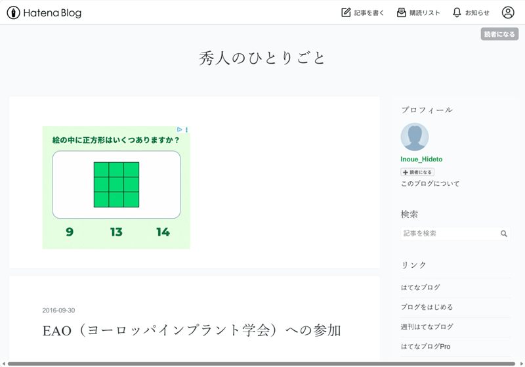Open the Hatena Blog home text link
The height and width of the screenshot is (367, 525).
52,13
